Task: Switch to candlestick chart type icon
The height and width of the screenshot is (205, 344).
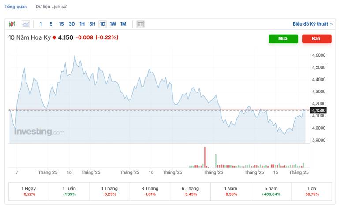Action: click(12, 24)
